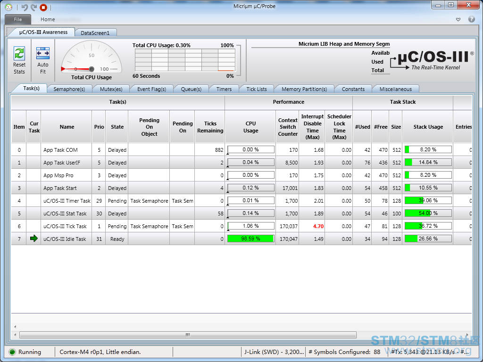Open the µC/Probe application gauge icon
Viewport: 483px width, 362px height.
[8, 7]
